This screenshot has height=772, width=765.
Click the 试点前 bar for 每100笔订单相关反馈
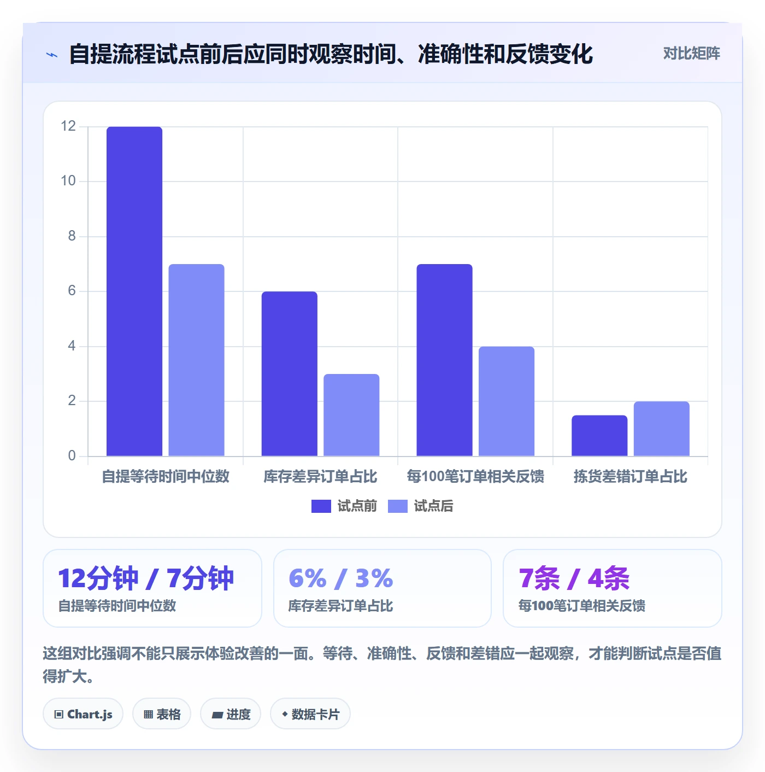[x=445, y=360]
